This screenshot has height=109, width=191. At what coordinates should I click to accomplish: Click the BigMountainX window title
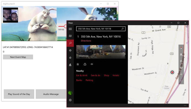[x=9, y=4]
